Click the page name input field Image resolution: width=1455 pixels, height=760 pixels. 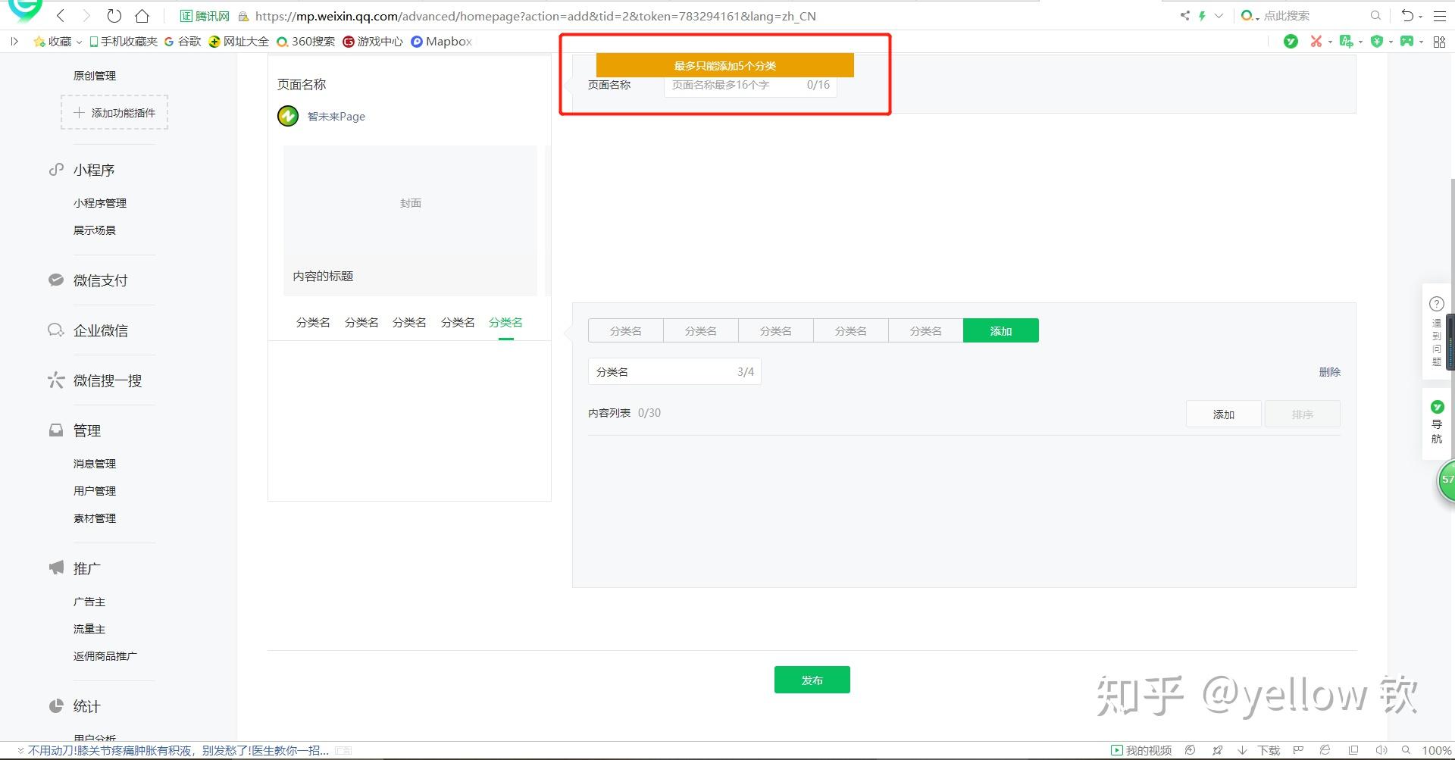click(750, 85)
